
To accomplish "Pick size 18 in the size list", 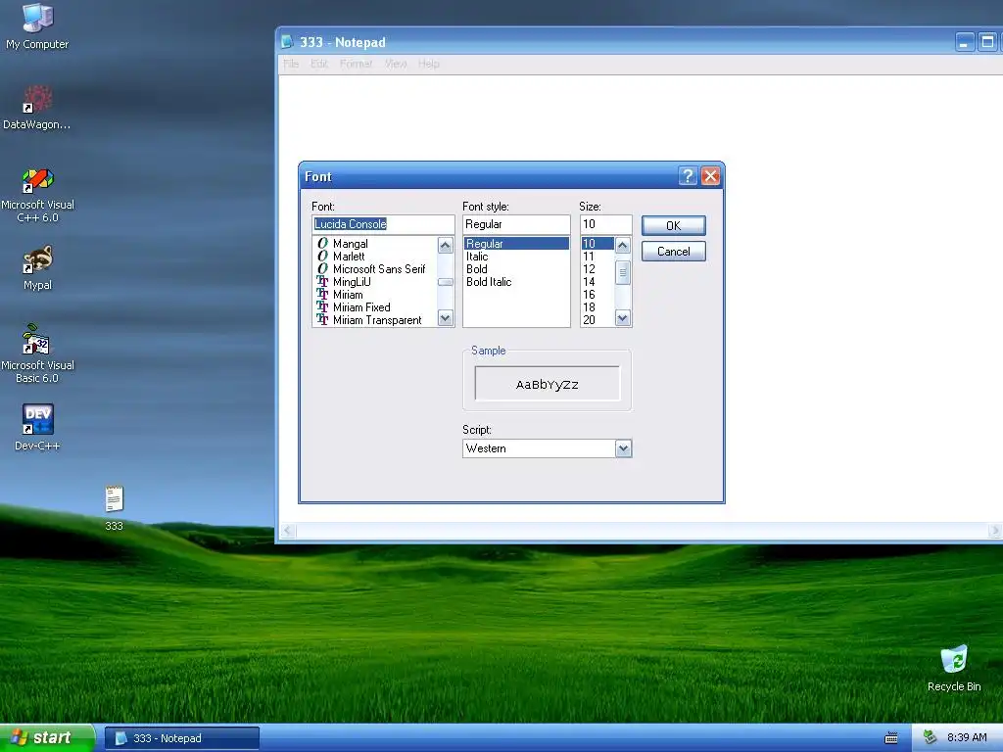I will point(597,307).
